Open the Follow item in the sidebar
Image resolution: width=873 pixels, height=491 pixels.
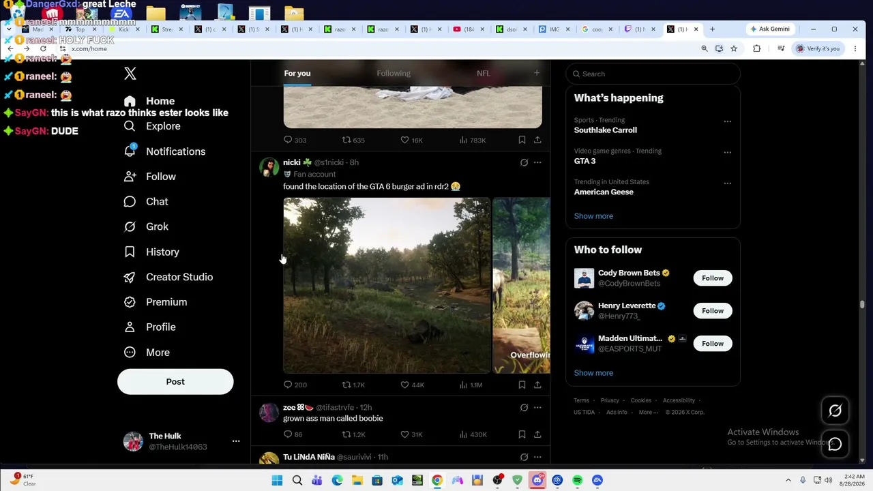(150, 177)
